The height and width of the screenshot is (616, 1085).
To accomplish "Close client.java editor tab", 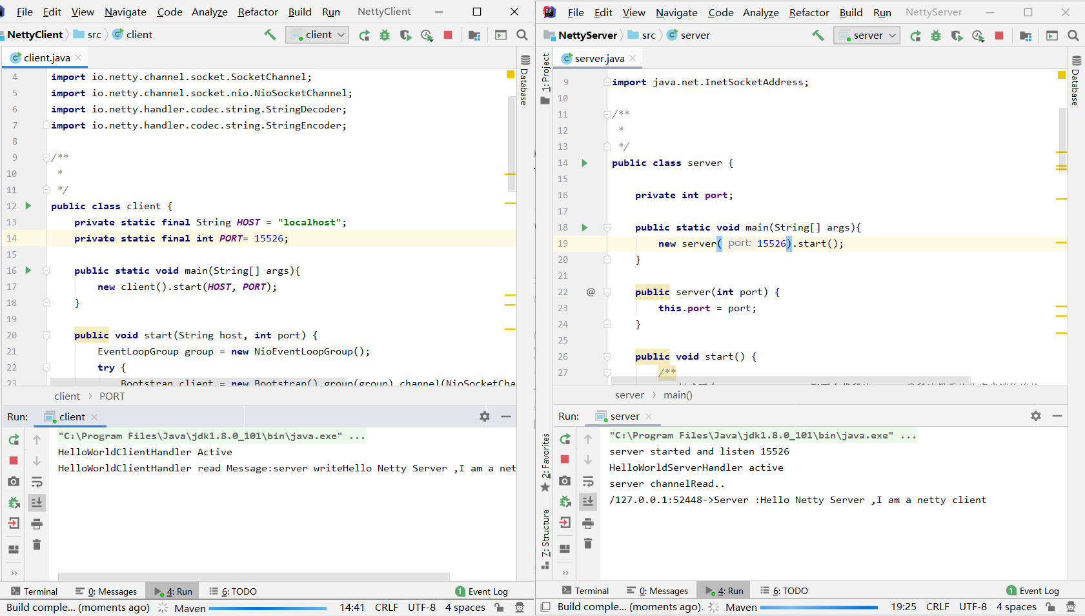I will [78, 58].
